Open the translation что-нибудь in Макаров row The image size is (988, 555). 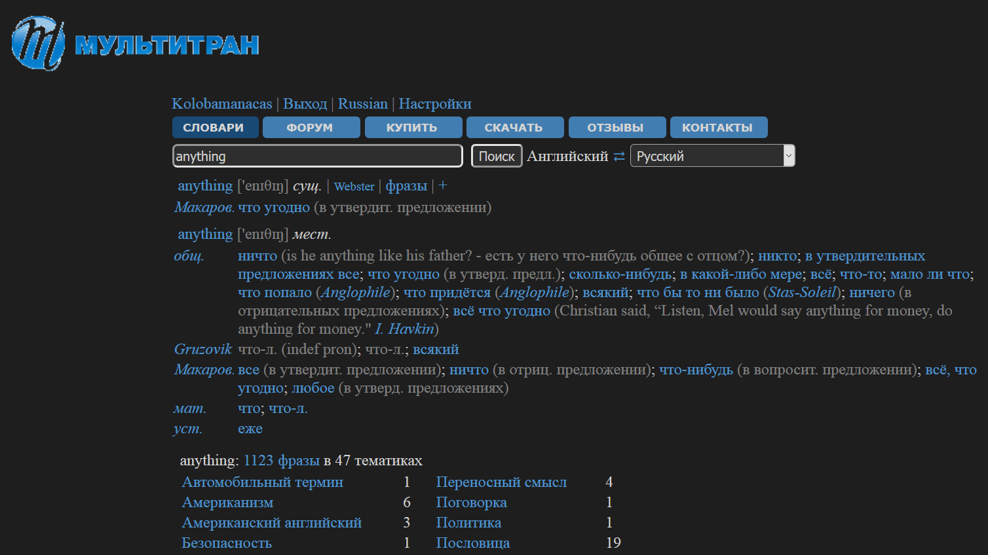click(696, 370)
